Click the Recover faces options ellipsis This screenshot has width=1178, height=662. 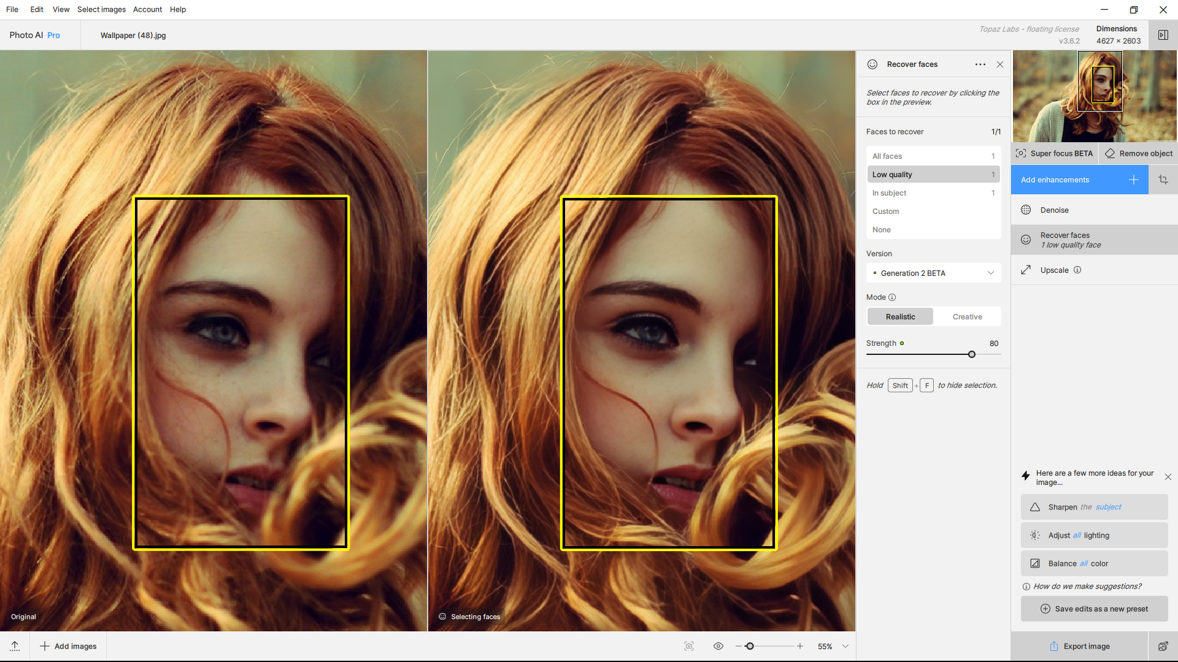tap(980, 64)
